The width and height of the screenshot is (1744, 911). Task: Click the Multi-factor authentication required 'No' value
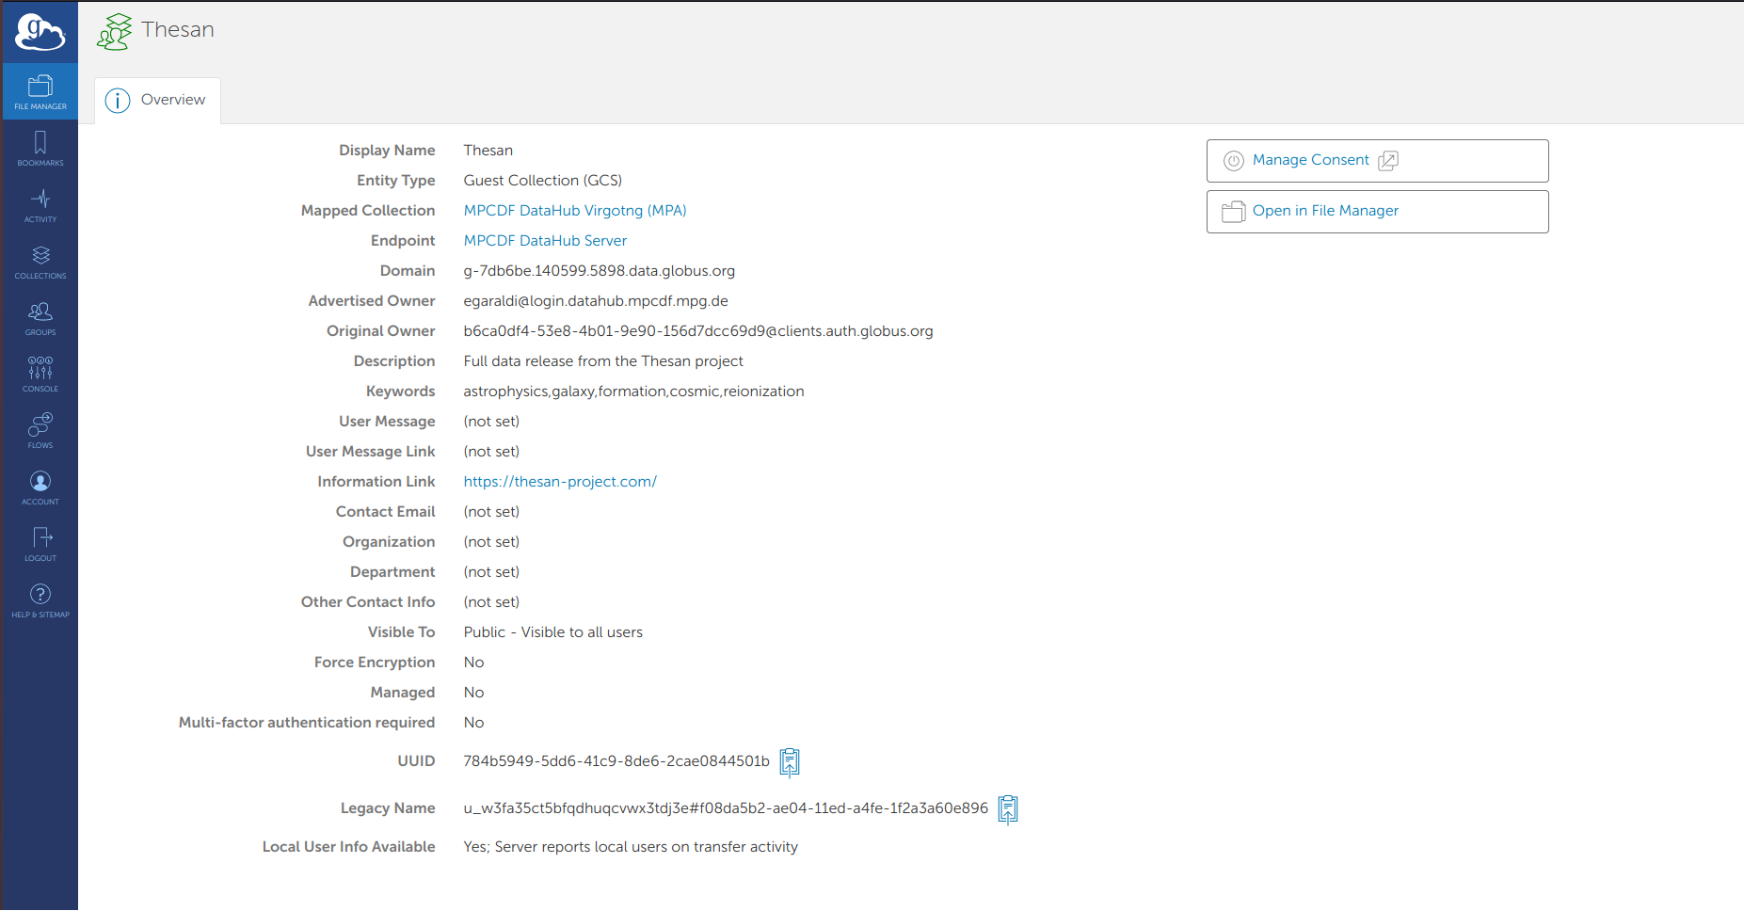473,723
